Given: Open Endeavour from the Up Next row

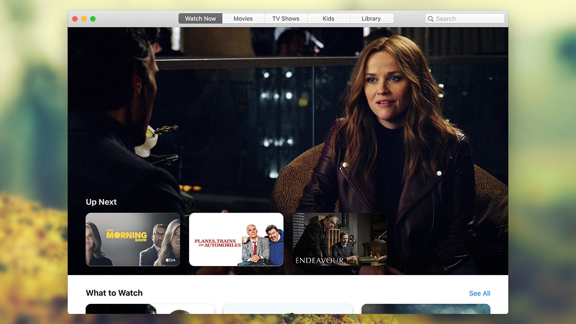Looking at the screenshot, I should pos(339,239).
